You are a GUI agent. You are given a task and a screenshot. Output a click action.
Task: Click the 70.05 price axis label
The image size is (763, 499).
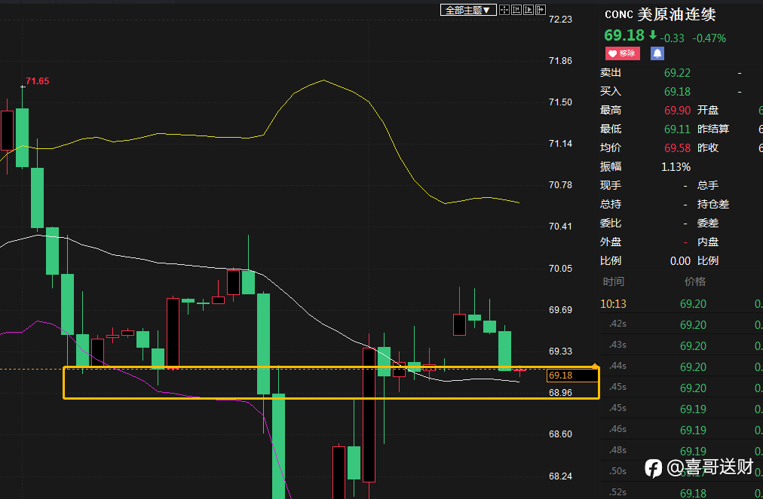[561, 269]
